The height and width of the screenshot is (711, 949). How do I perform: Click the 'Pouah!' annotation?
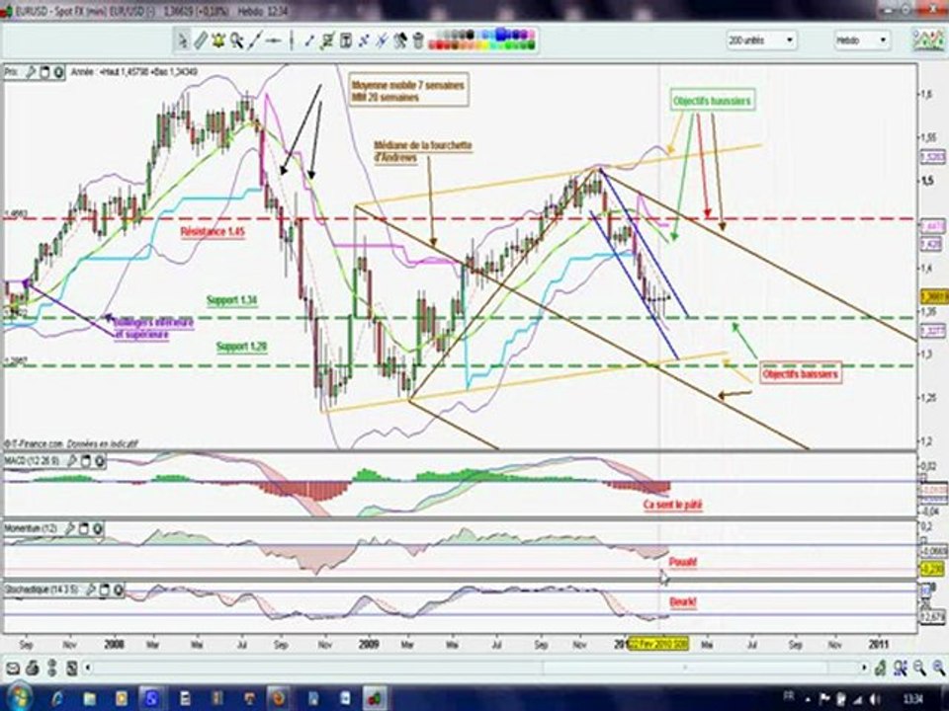tap(683, 563)
